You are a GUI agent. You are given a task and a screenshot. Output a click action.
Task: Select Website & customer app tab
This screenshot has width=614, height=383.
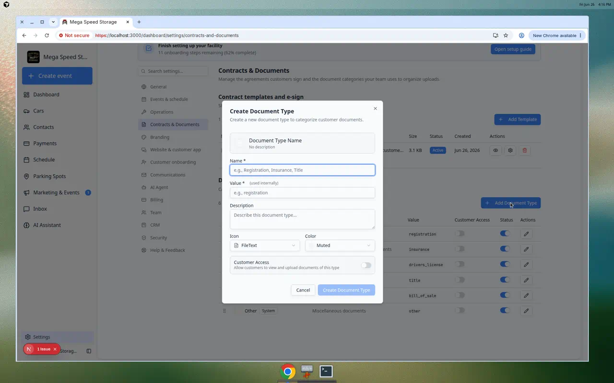point(173,149)
